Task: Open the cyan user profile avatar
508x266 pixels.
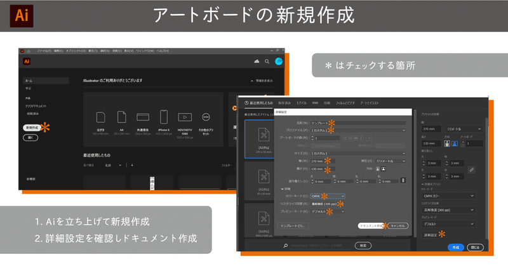Action: click(x=279, y=61)
